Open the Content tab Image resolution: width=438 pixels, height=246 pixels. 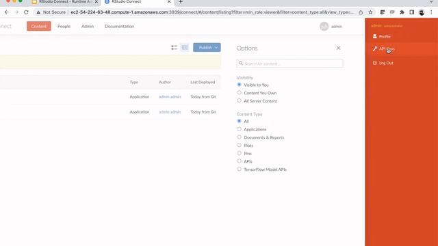coord(39,26)
